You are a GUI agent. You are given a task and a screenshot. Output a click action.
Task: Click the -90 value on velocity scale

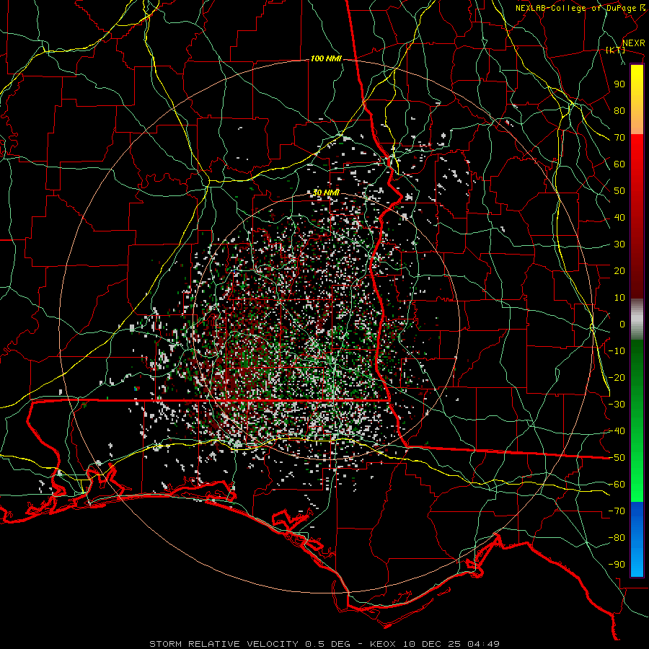(x=617, y=565)
